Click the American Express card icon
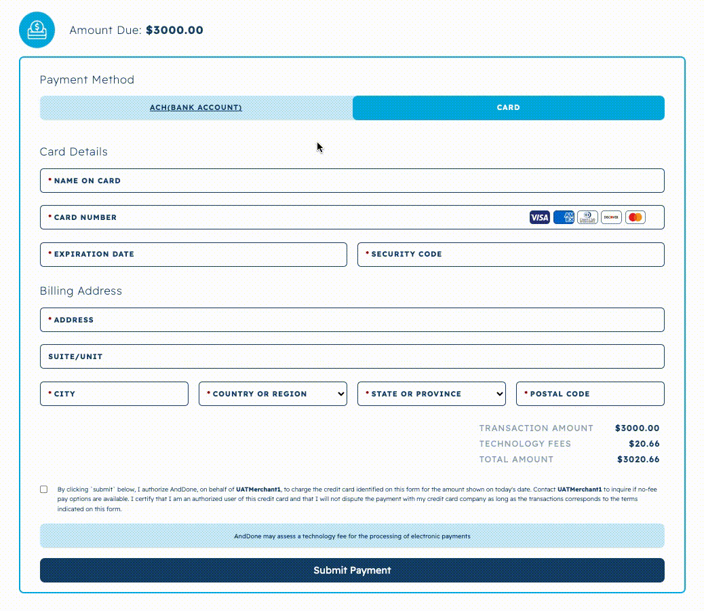This screenshot has width=704, height=611. 563,217
